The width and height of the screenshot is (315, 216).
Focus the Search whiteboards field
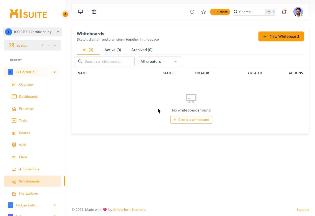(x=104, y=61)
